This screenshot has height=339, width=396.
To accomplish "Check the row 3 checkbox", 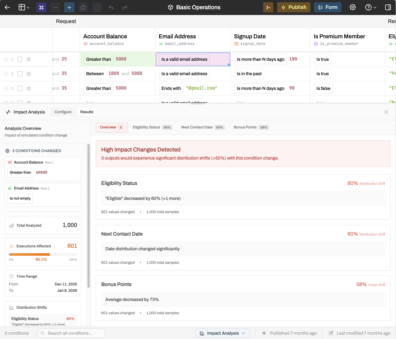I will (x=20, y=88).
